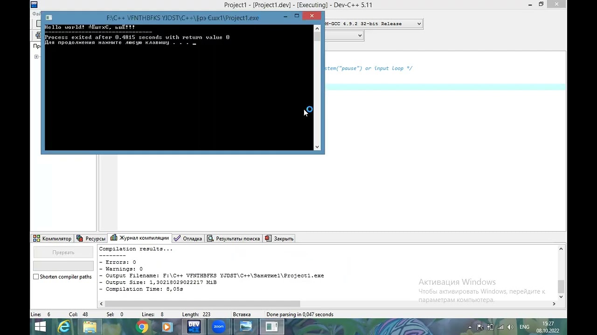Click the console window system menu icon
This screenshot has width=597, height=335.
point(49,18)
